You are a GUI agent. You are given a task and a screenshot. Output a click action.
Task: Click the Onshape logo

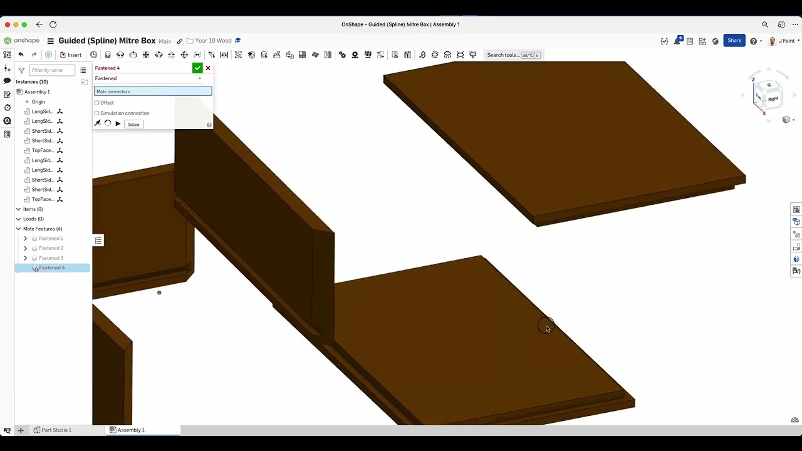tap(21, 41)
